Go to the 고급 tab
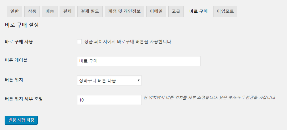287x130 pixels. point(176,12)
